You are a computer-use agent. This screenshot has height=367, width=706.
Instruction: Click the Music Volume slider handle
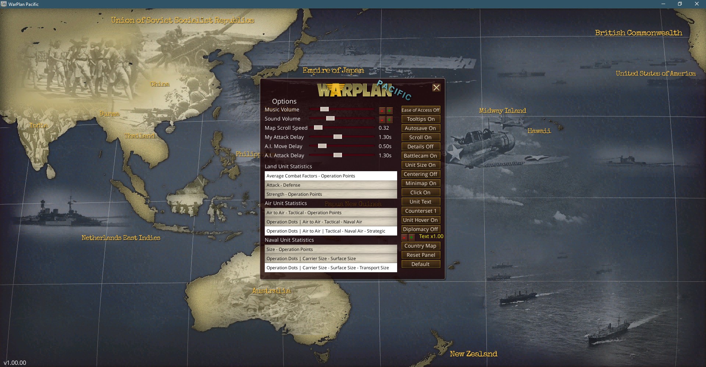coord(324,109)
